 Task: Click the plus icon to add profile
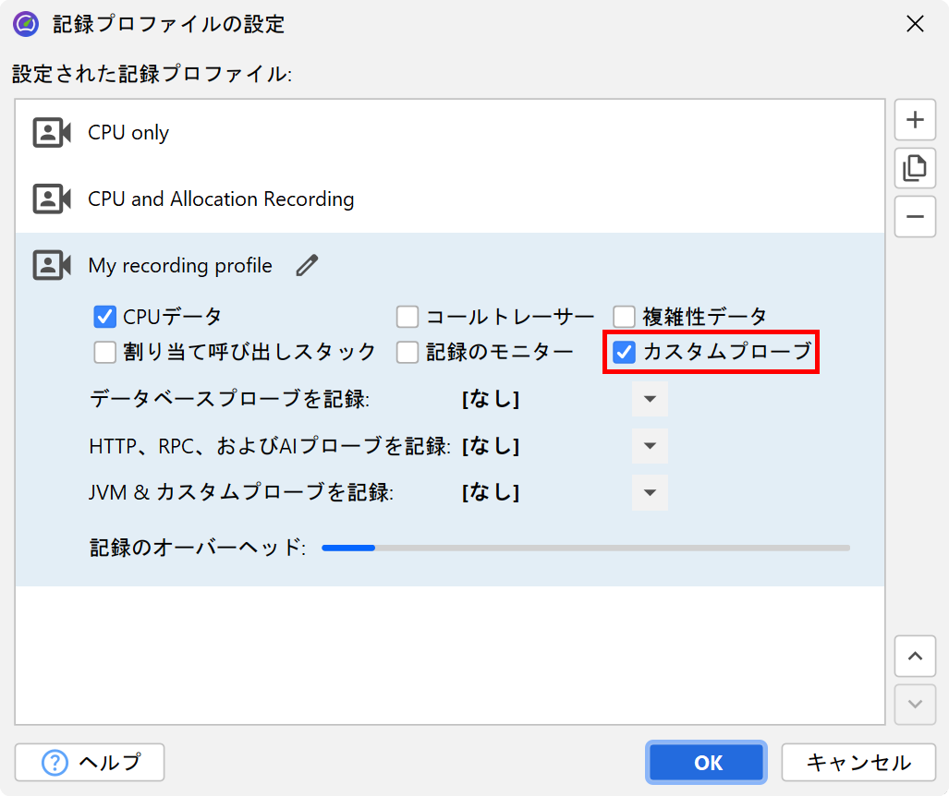coord(915,120)
